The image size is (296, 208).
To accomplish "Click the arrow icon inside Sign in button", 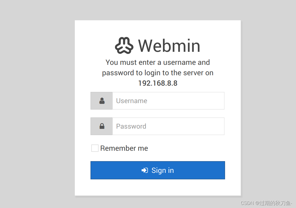I will [x=145, y=170].
